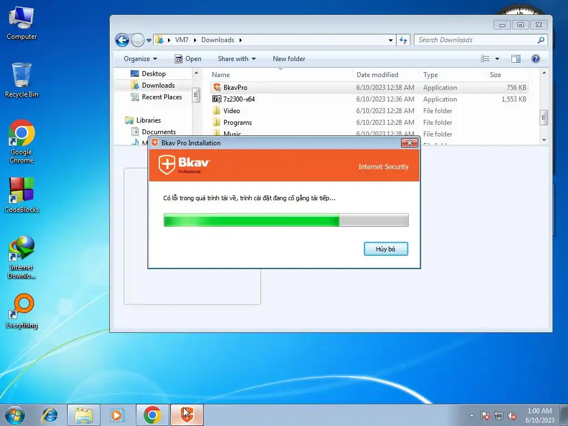Switch to Chrome in the taskbar
568x426 pixels.
pyautogui.click(x=152, y=415)
